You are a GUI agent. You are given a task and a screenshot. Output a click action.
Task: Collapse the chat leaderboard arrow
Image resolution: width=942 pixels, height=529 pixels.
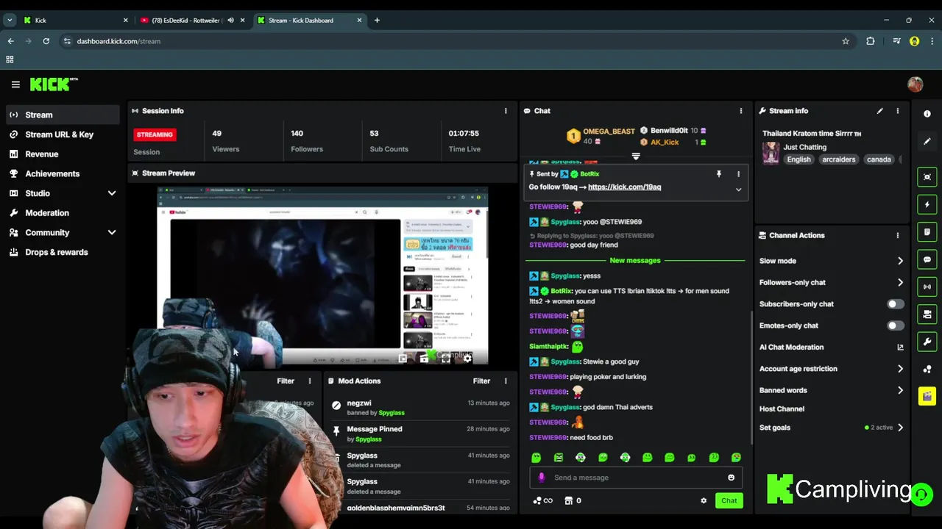pyautogui.click(x=636, y=156)
